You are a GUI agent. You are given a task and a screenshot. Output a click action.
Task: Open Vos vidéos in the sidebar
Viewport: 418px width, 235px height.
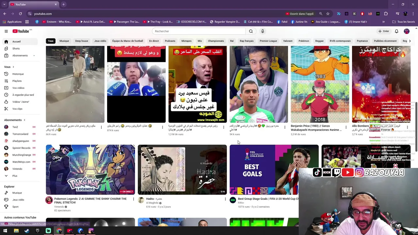[x=20, y=88]
